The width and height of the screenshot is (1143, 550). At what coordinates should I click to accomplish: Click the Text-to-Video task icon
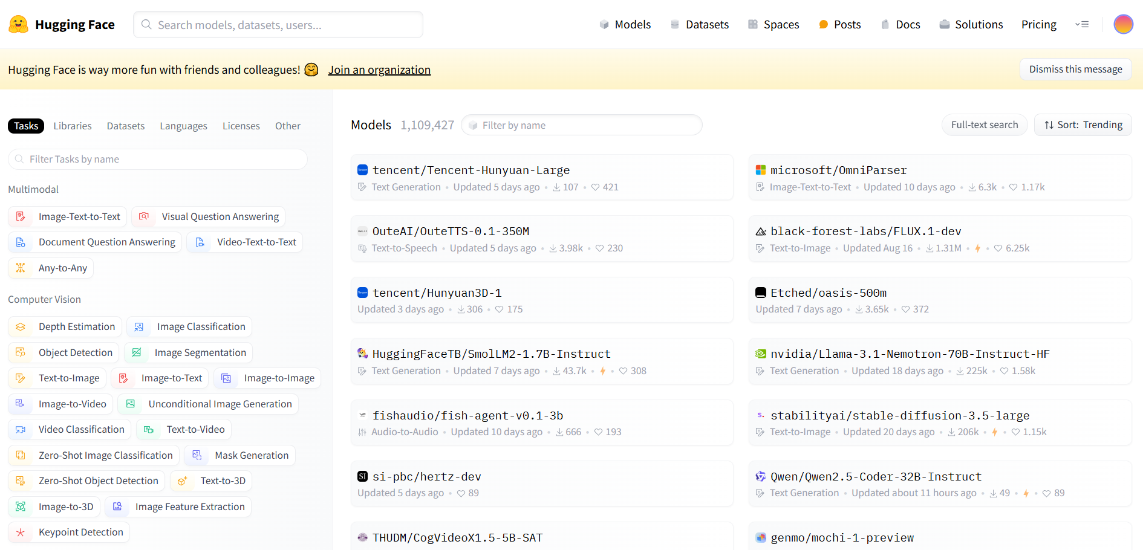[149, 430]
